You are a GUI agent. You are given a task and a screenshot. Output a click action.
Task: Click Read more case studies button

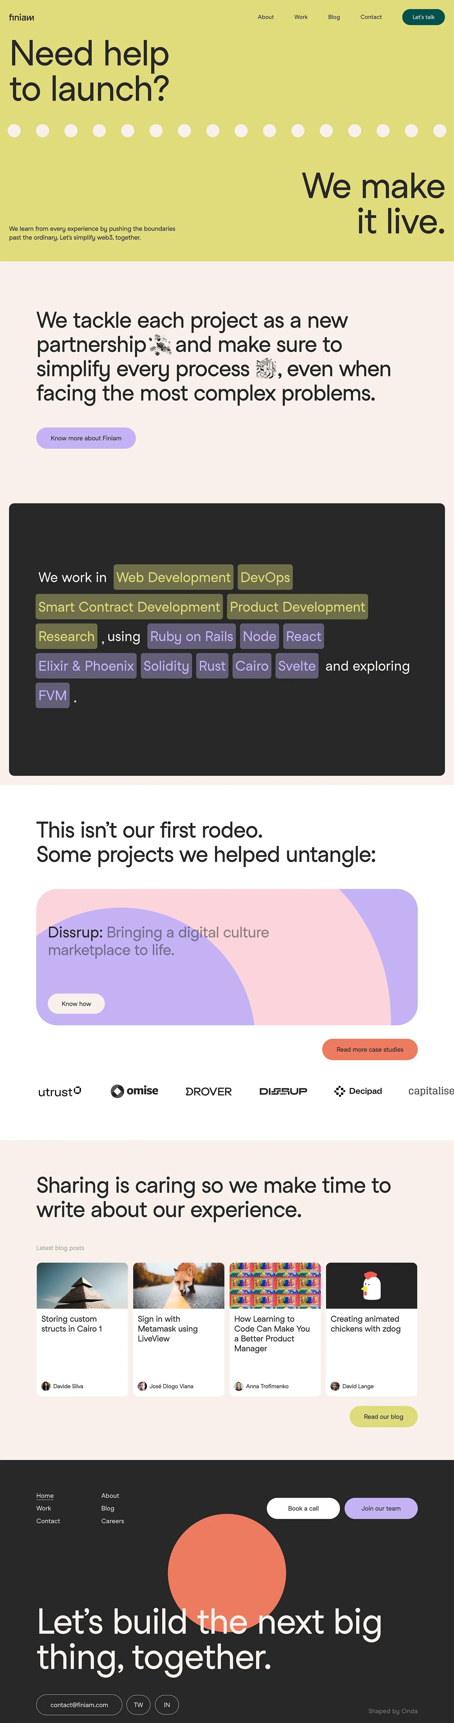tap(370, 1049)
